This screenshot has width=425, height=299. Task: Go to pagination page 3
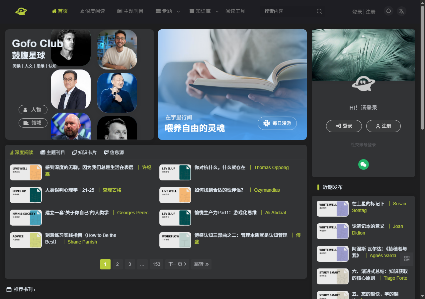point(130,264)
